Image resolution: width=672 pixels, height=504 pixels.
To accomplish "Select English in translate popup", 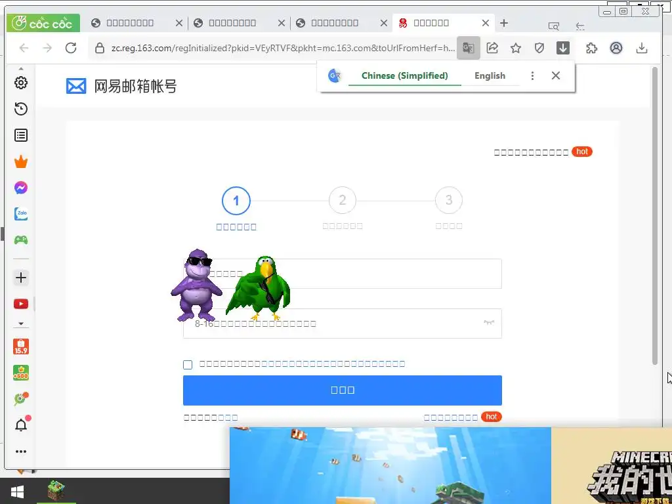I will coord(490,76).
